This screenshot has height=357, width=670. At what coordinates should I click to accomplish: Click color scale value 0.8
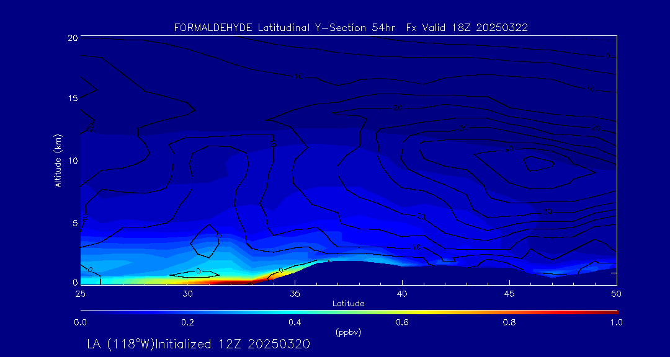(509, 323)
